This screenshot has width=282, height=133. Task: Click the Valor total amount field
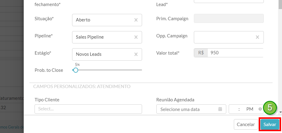(x=235, y=53)
